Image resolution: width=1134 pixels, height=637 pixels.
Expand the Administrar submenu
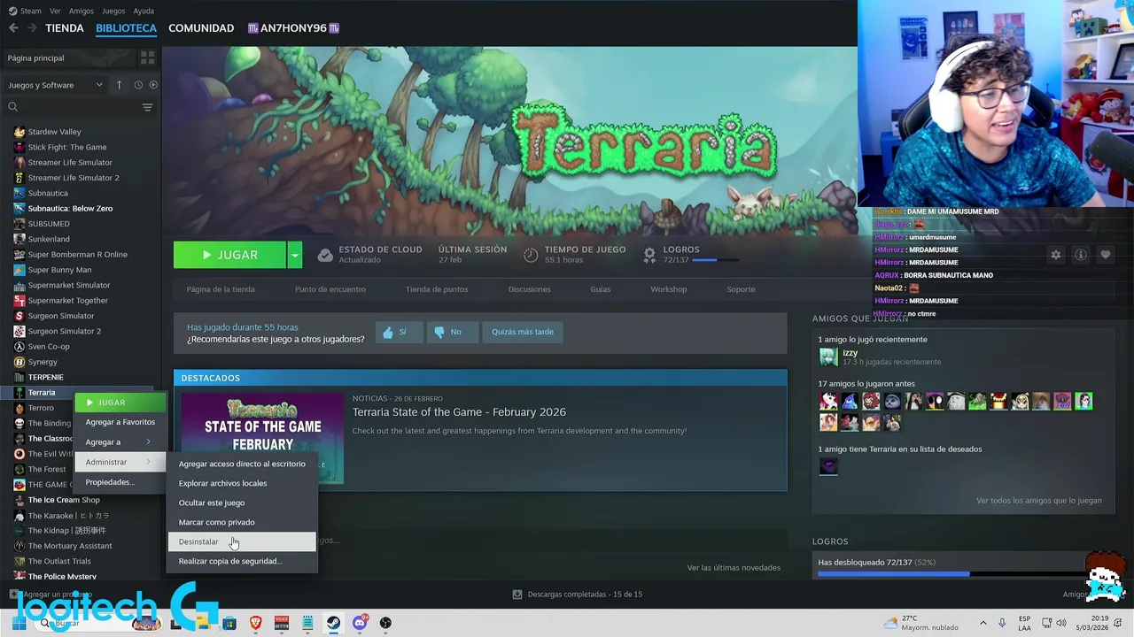pos(120,462)
